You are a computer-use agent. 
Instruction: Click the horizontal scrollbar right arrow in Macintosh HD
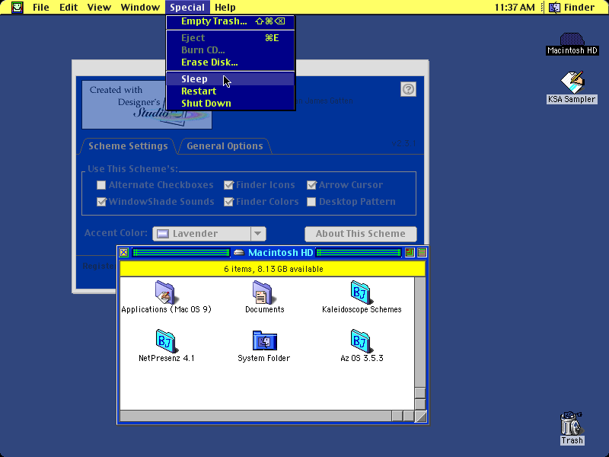coord(409,416)
